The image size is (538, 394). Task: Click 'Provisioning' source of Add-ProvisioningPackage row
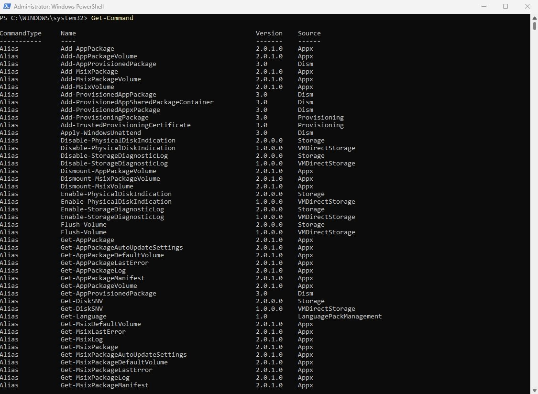pyautogui.click(x=321, y=117)
